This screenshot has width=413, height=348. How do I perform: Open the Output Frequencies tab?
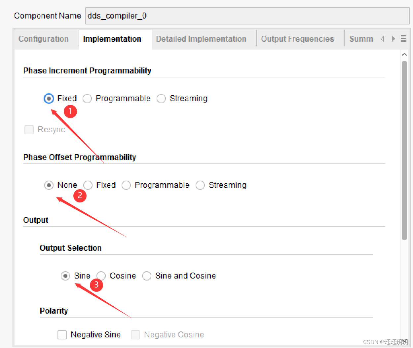click(x=297, y=39)
